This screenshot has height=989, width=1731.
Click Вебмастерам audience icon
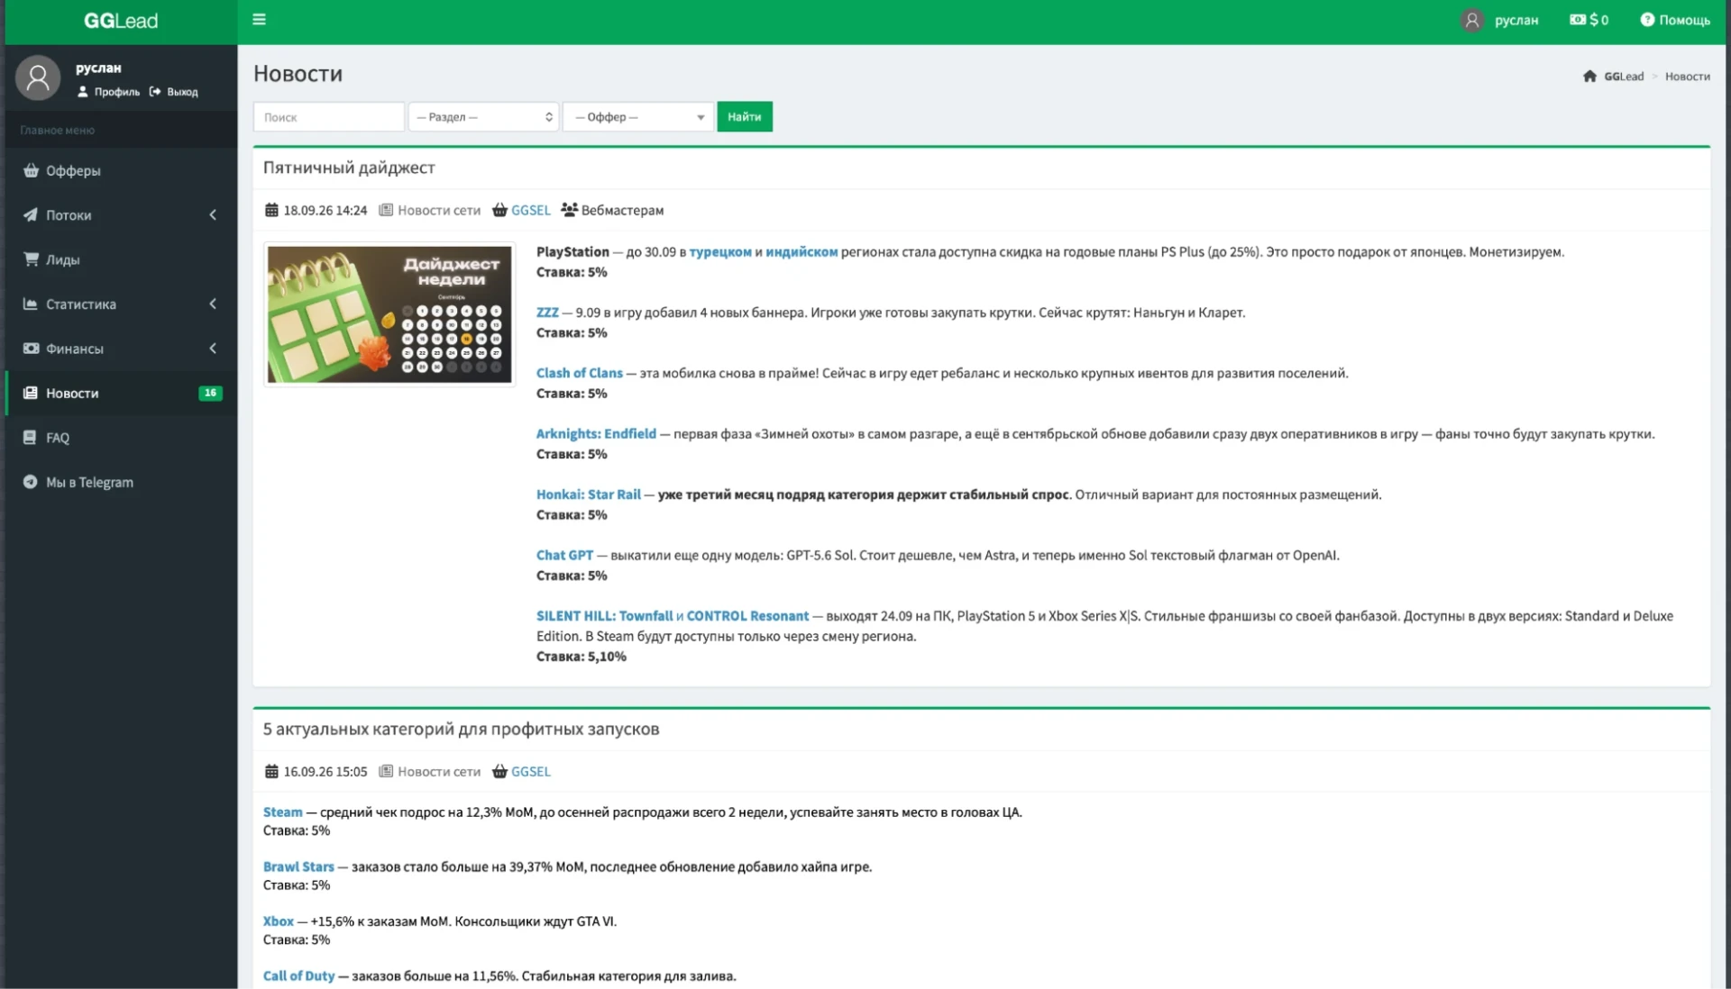pos(569,210)
